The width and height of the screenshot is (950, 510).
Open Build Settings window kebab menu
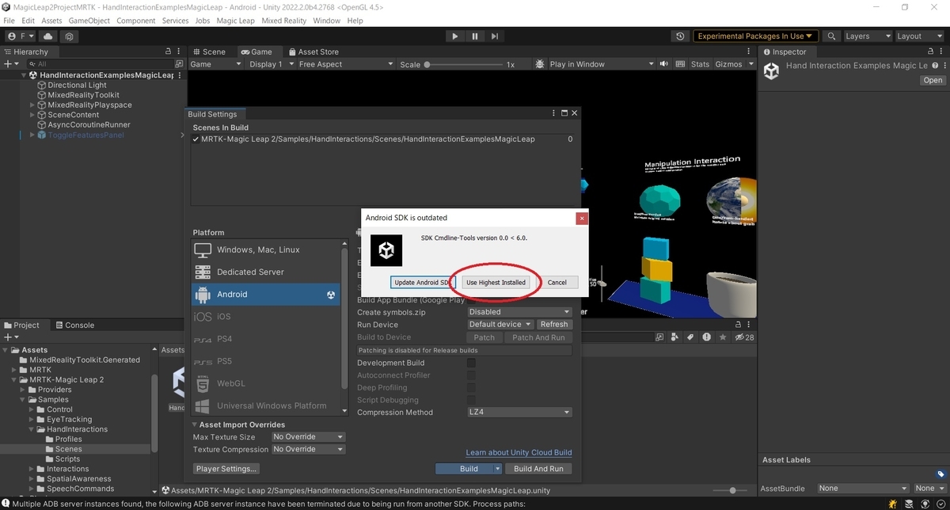pyautogui.click(x=555, y=114)
